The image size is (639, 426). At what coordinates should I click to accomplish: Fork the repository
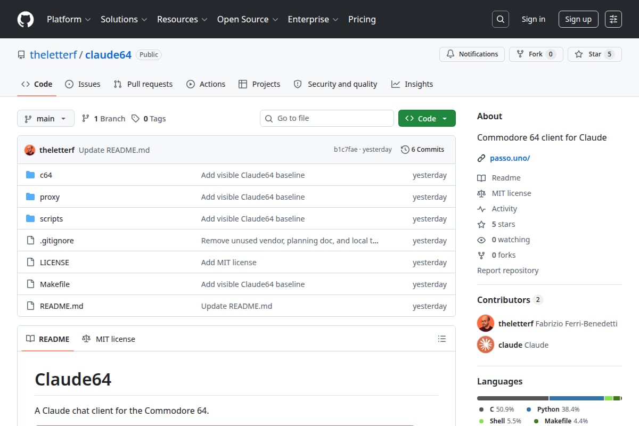pyautogui.click(x=536, y=54)
